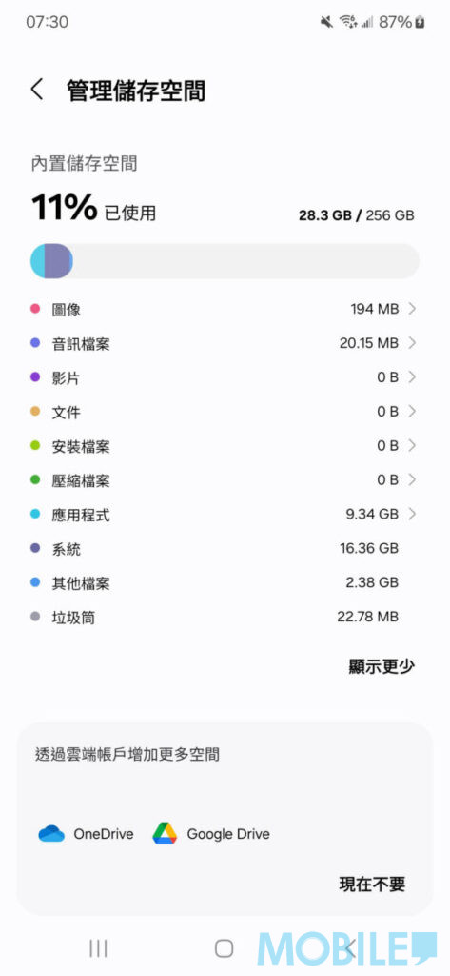This screenshot has height=976, width=450.
Task: Open the Google Drive icon
Action: pos(165,833)
